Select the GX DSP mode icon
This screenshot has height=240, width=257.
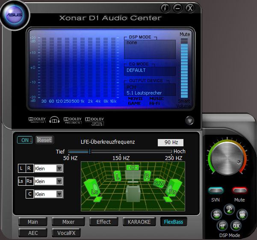point(236,226)
